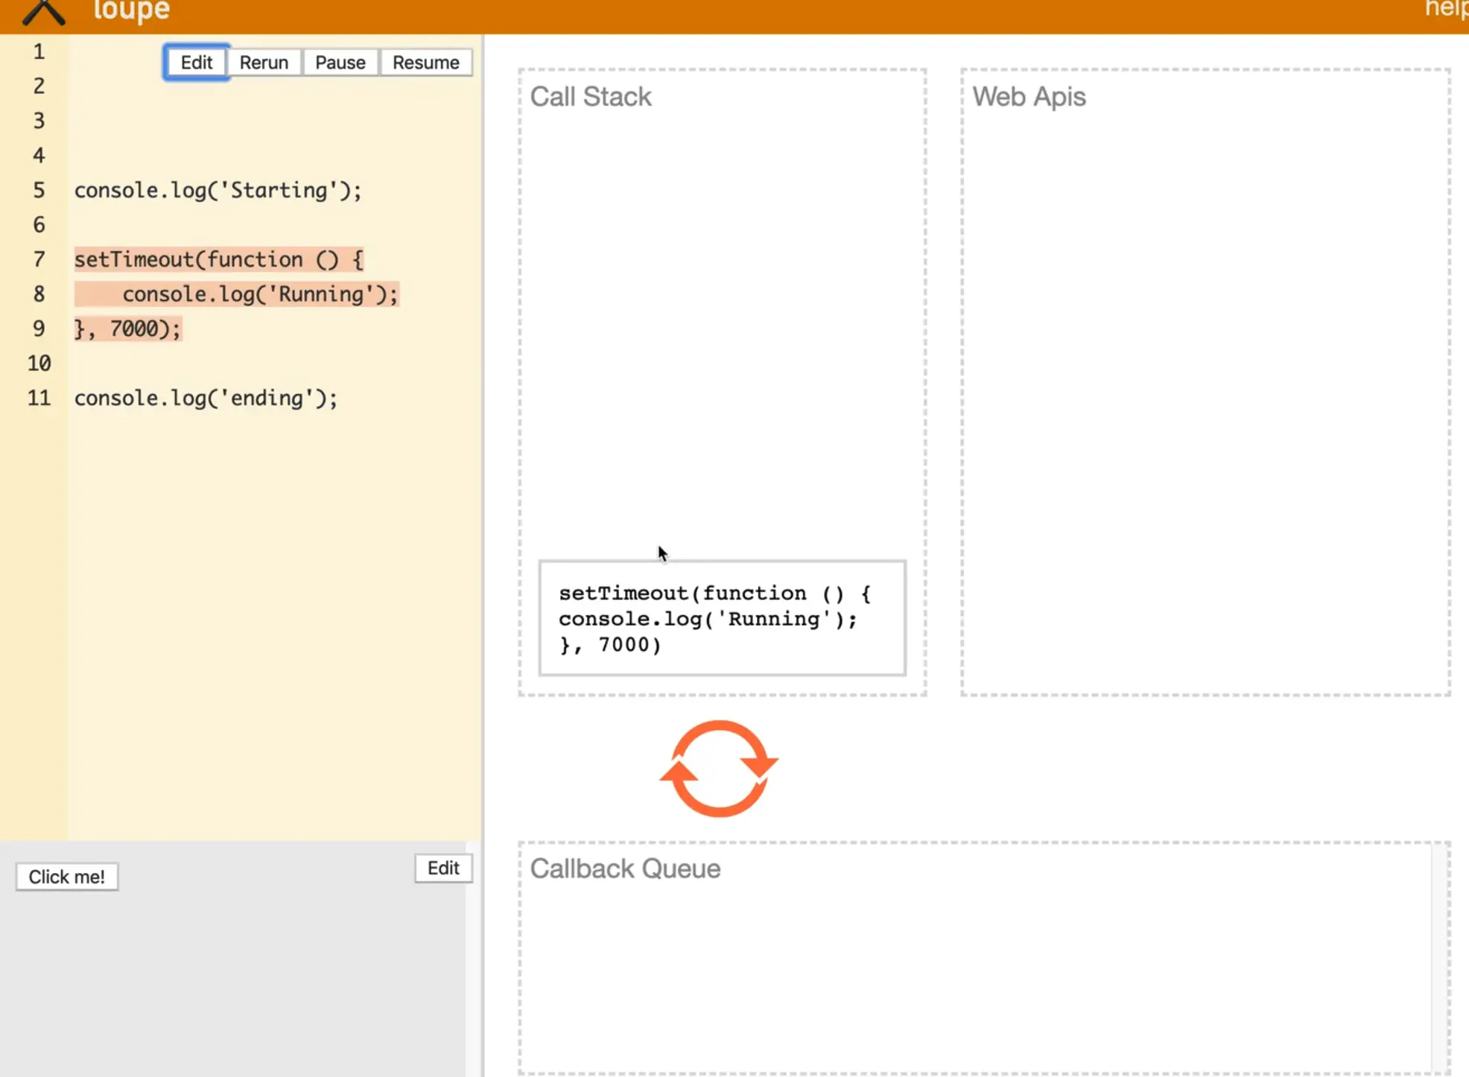This screenshot has height=1077, width=1469.
Task: Pause the code animation
Action: 340,63
